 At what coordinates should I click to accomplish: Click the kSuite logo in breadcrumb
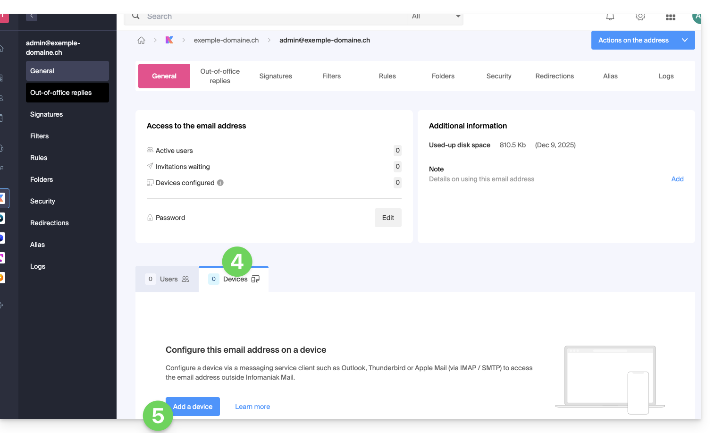[169, 40]
